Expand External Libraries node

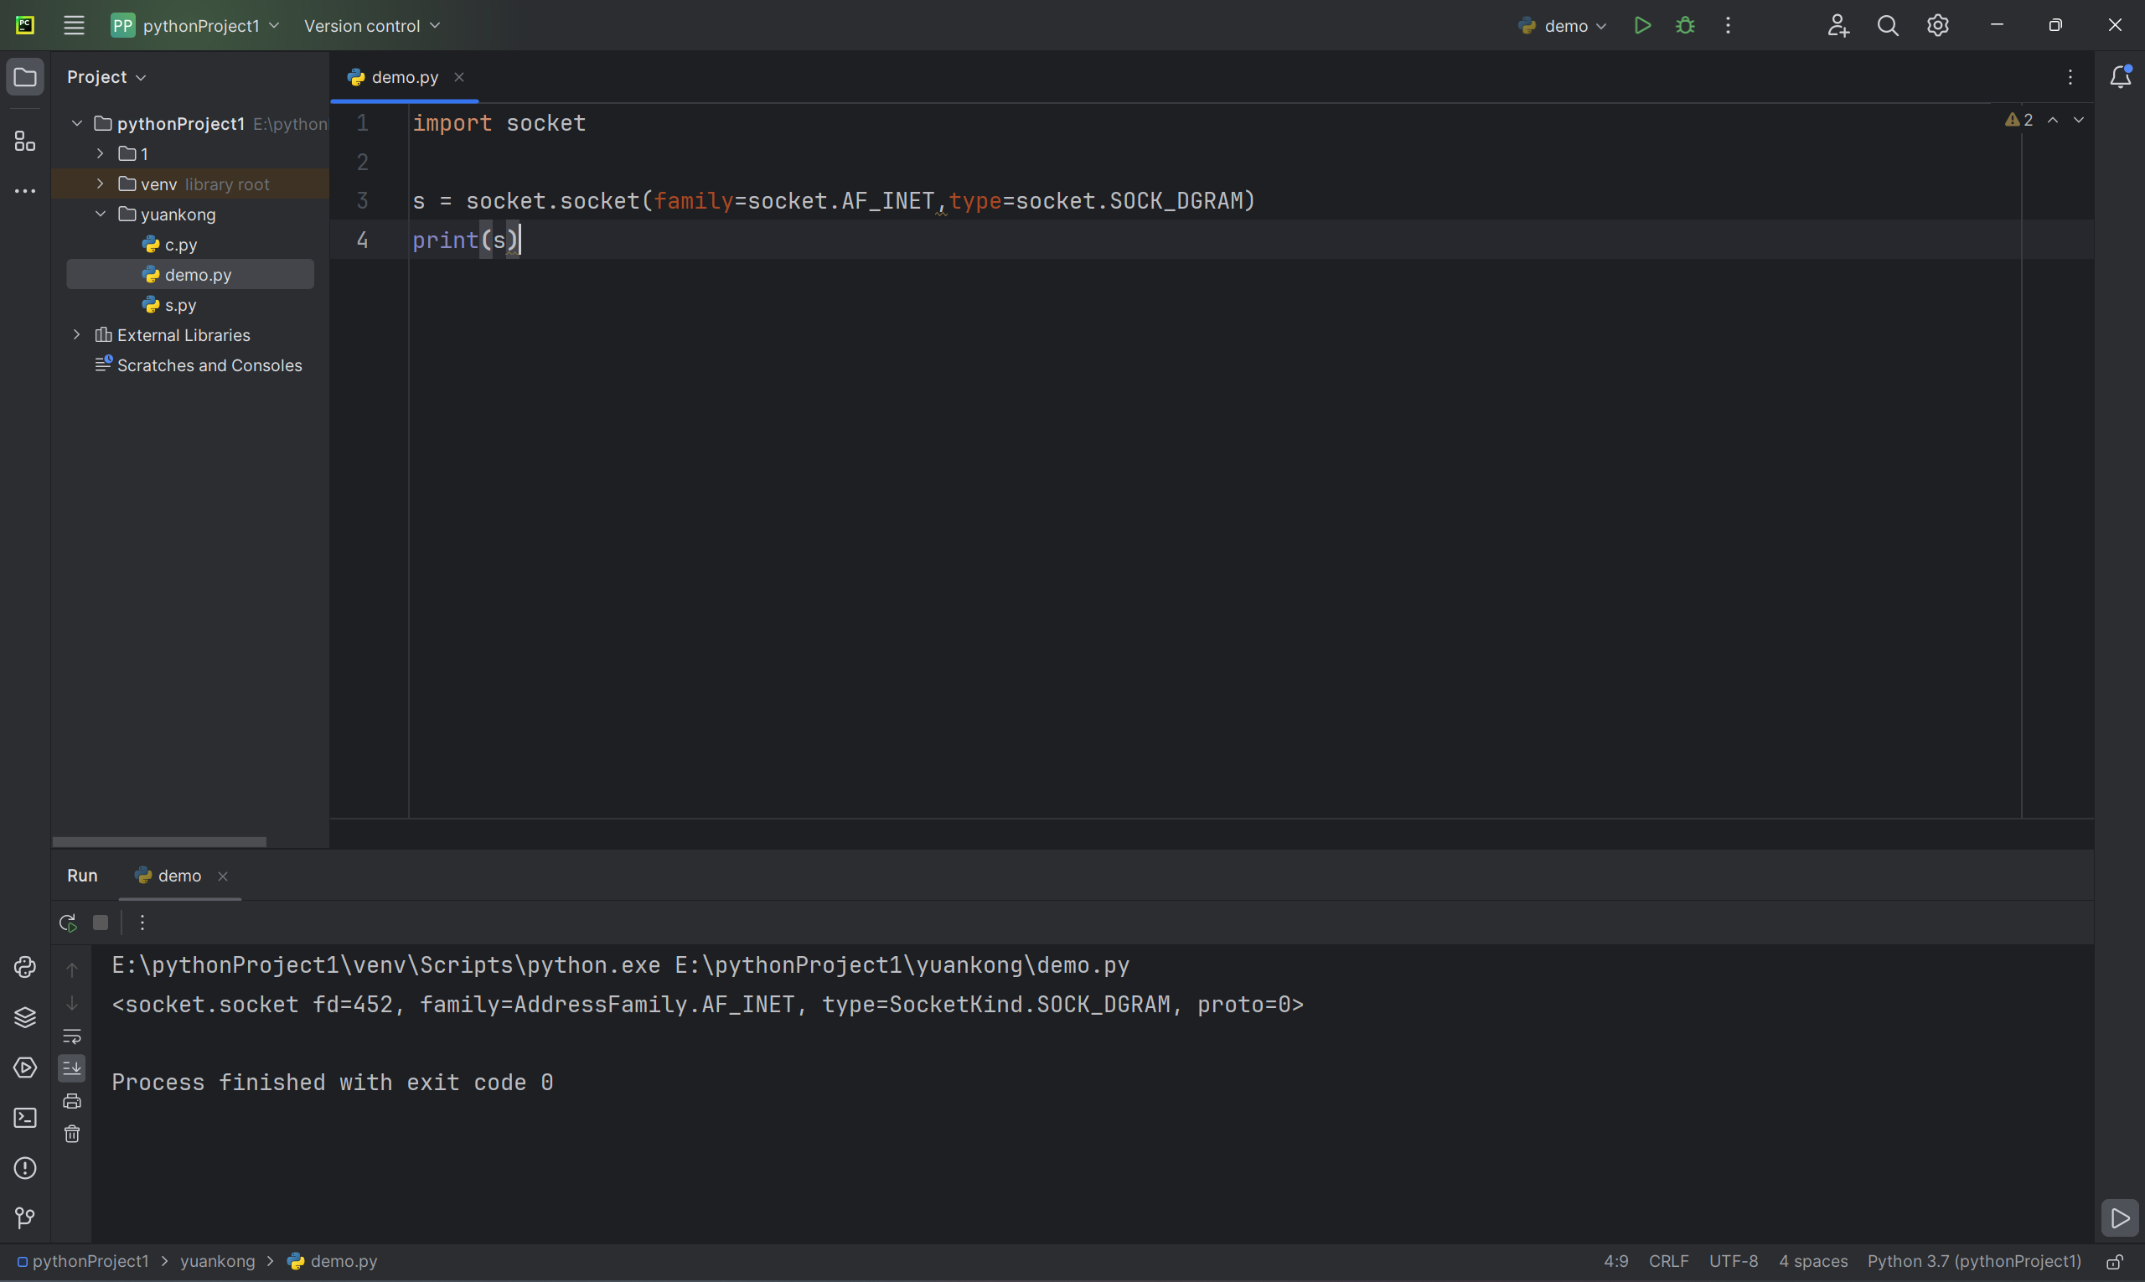click(77, 334)
